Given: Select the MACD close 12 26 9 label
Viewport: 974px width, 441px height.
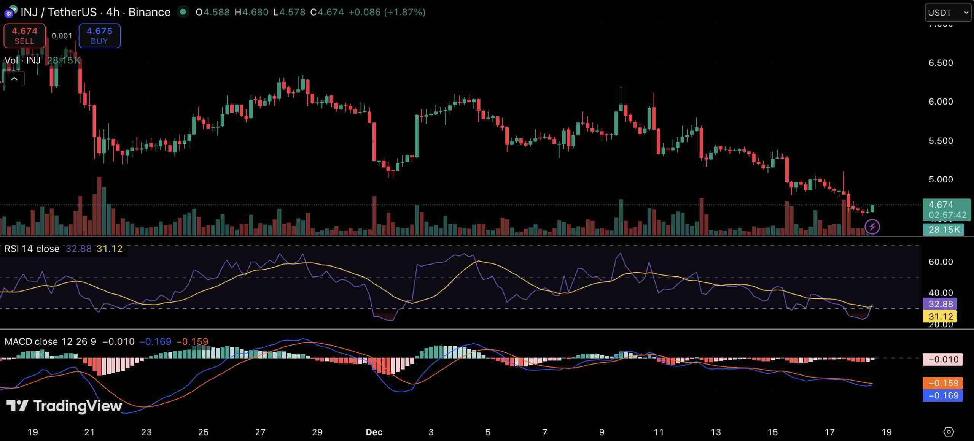Looking at the screenshot, I should pos(50,341).
